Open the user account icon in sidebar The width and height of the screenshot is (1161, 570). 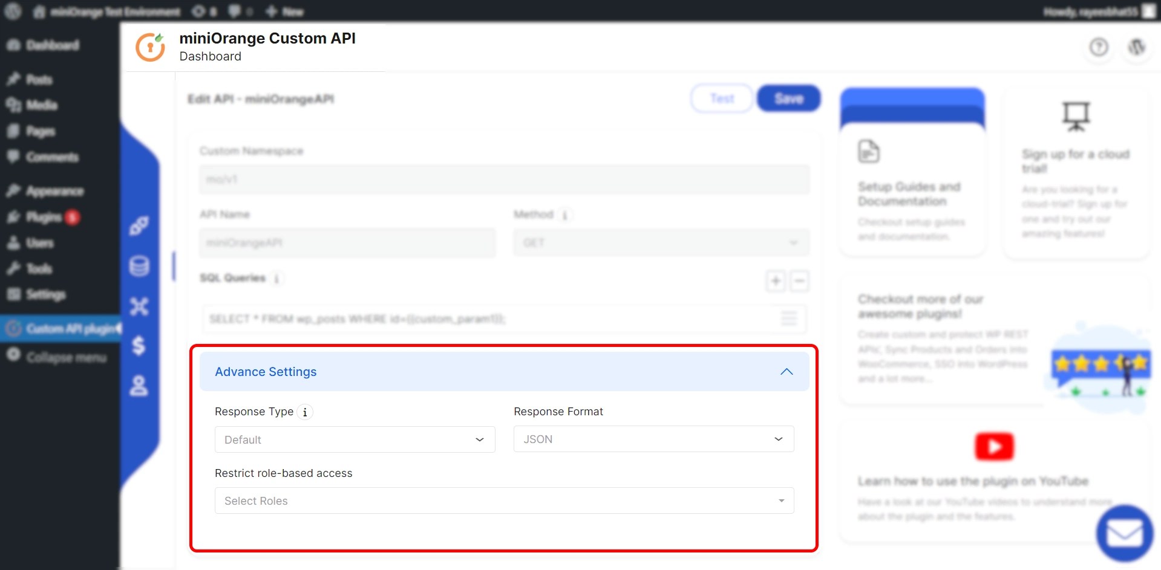click(x=139, y=386)
